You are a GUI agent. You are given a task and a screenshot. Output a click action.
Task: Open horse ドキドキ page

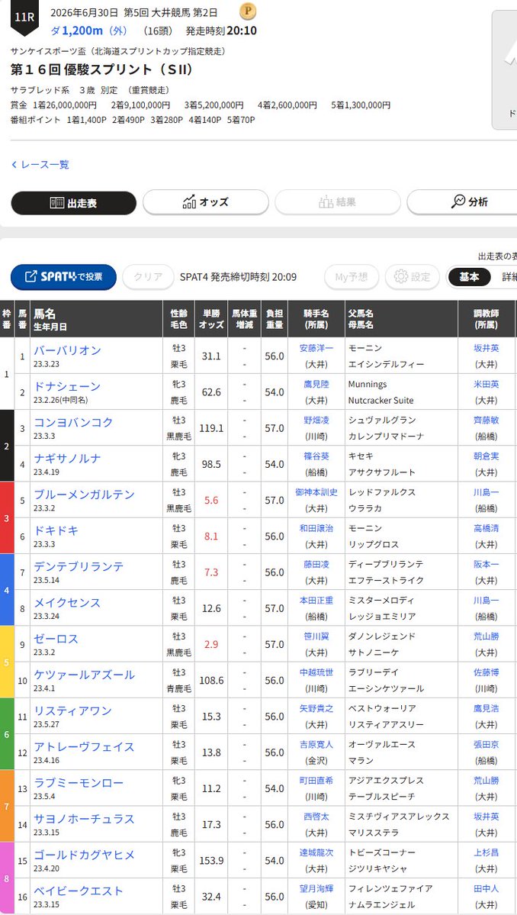56,531
